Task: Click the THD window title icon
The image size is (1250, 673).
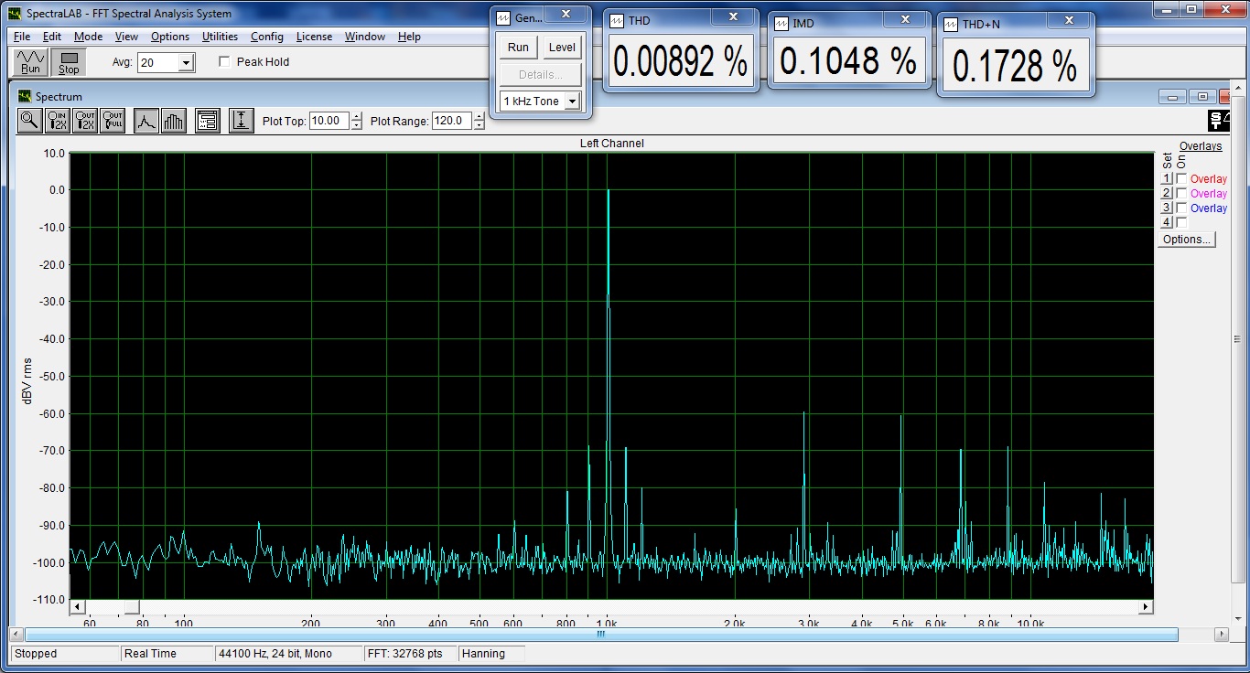Action: click(617, 20)
